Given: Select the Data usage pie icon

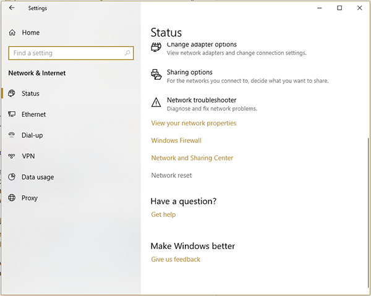Looking at the screenshot, I should [12, 177].
